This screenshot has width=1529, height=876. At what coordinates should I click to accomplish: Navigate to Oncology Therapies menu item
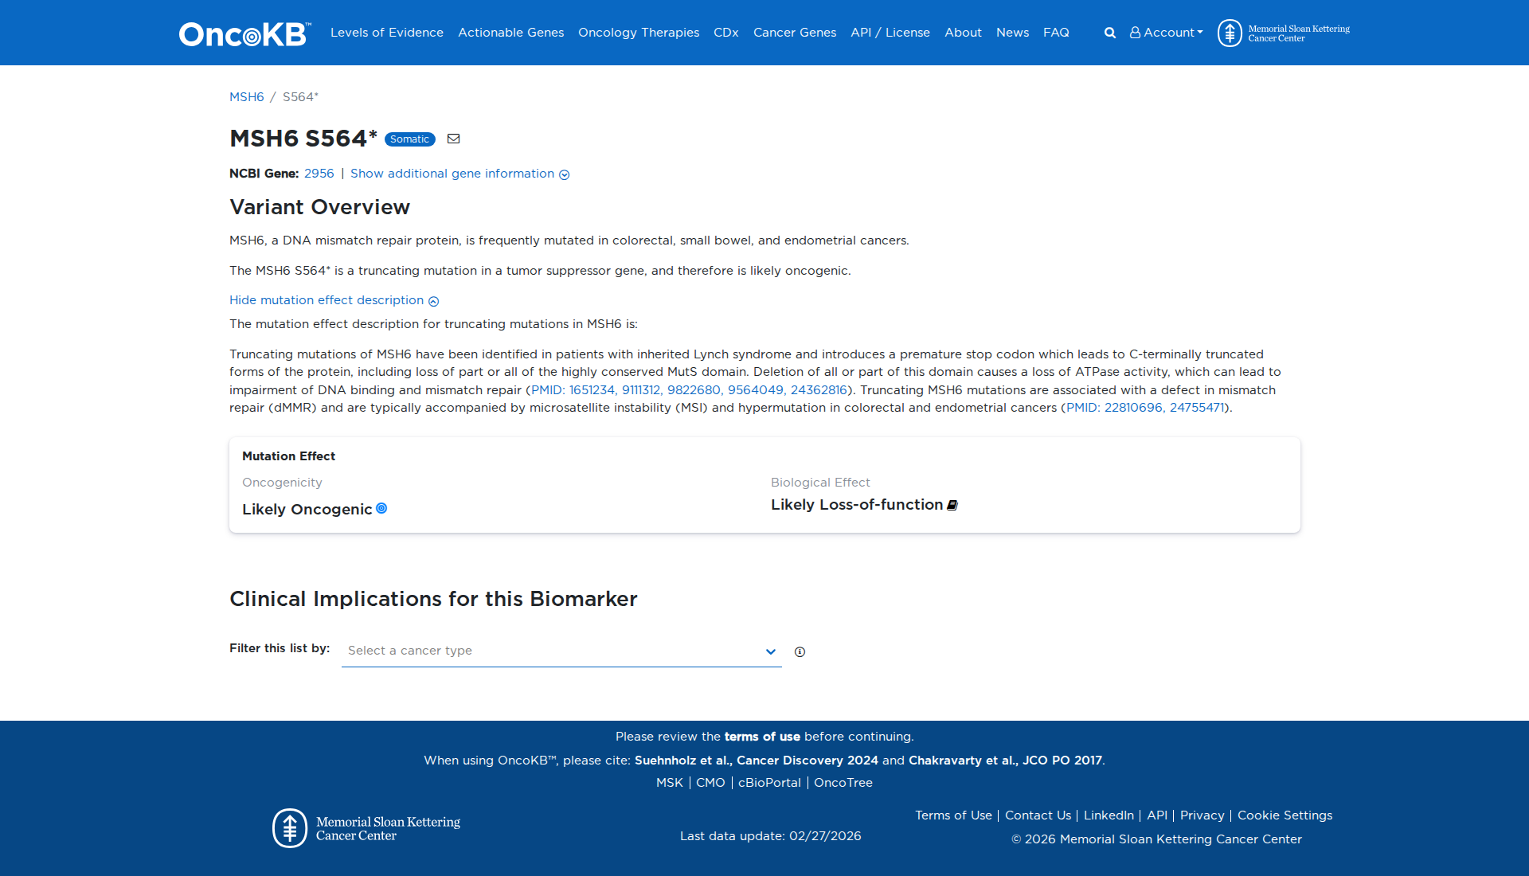[x=638, y=33]
